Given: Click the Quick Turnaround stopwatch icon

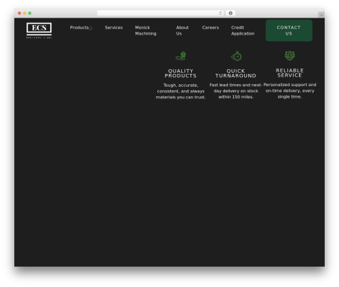Looking at the screenshot, I should (x=237, y=56).
